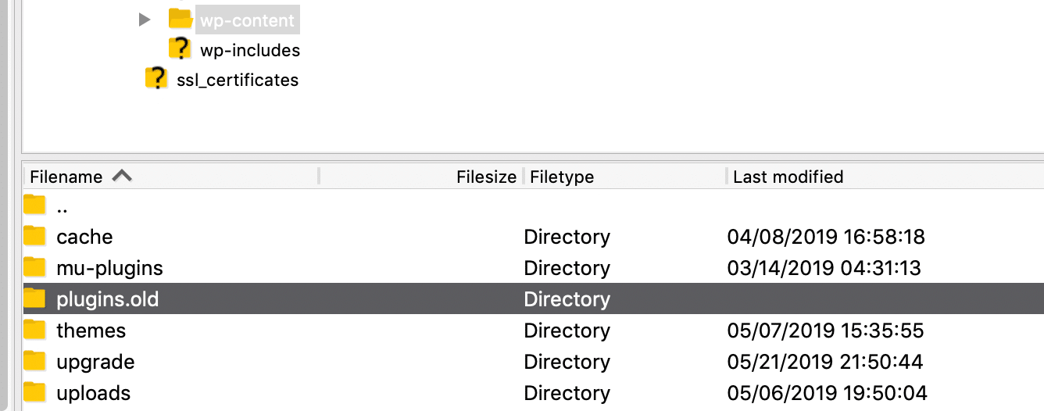Screen dimensions: 1044x411
Task: Select the uploads directory row name
Action: click(93, 393)
